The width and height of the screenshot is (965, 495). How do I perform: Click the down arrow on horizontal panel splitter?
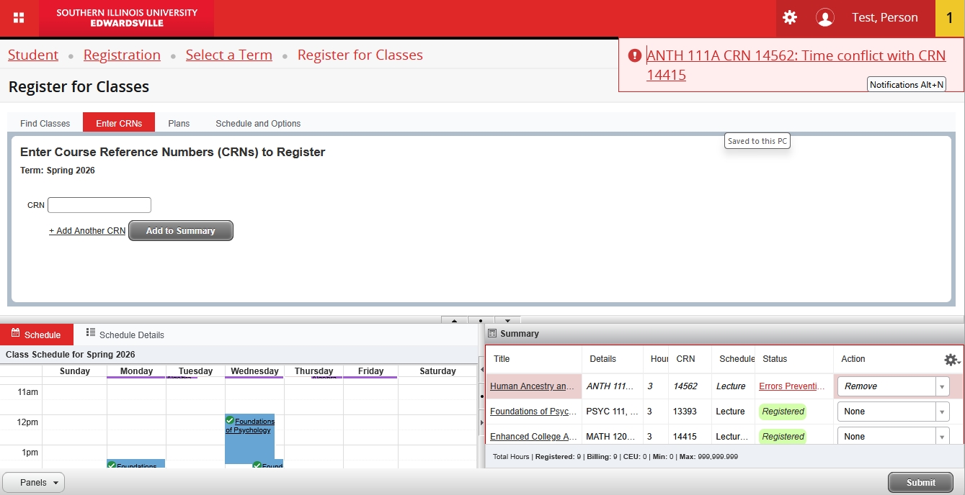tap(507, 320)
